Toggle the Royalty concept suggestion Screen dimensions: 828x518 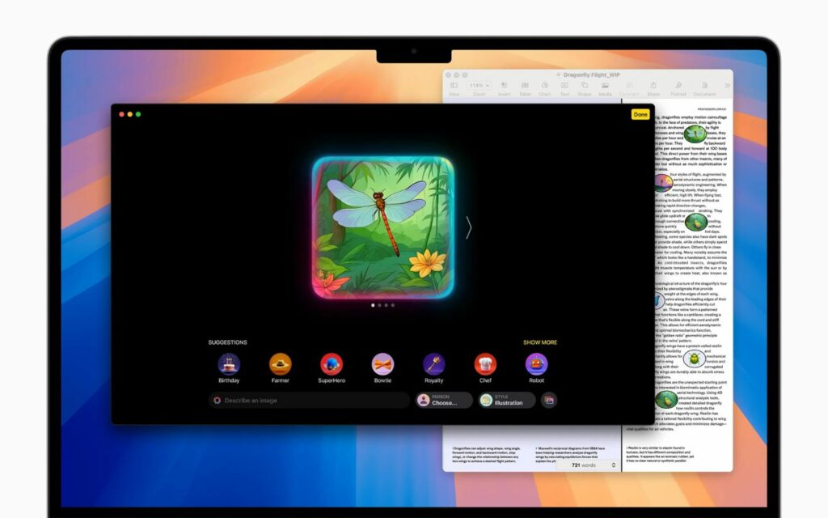click(x=435, y=366)
